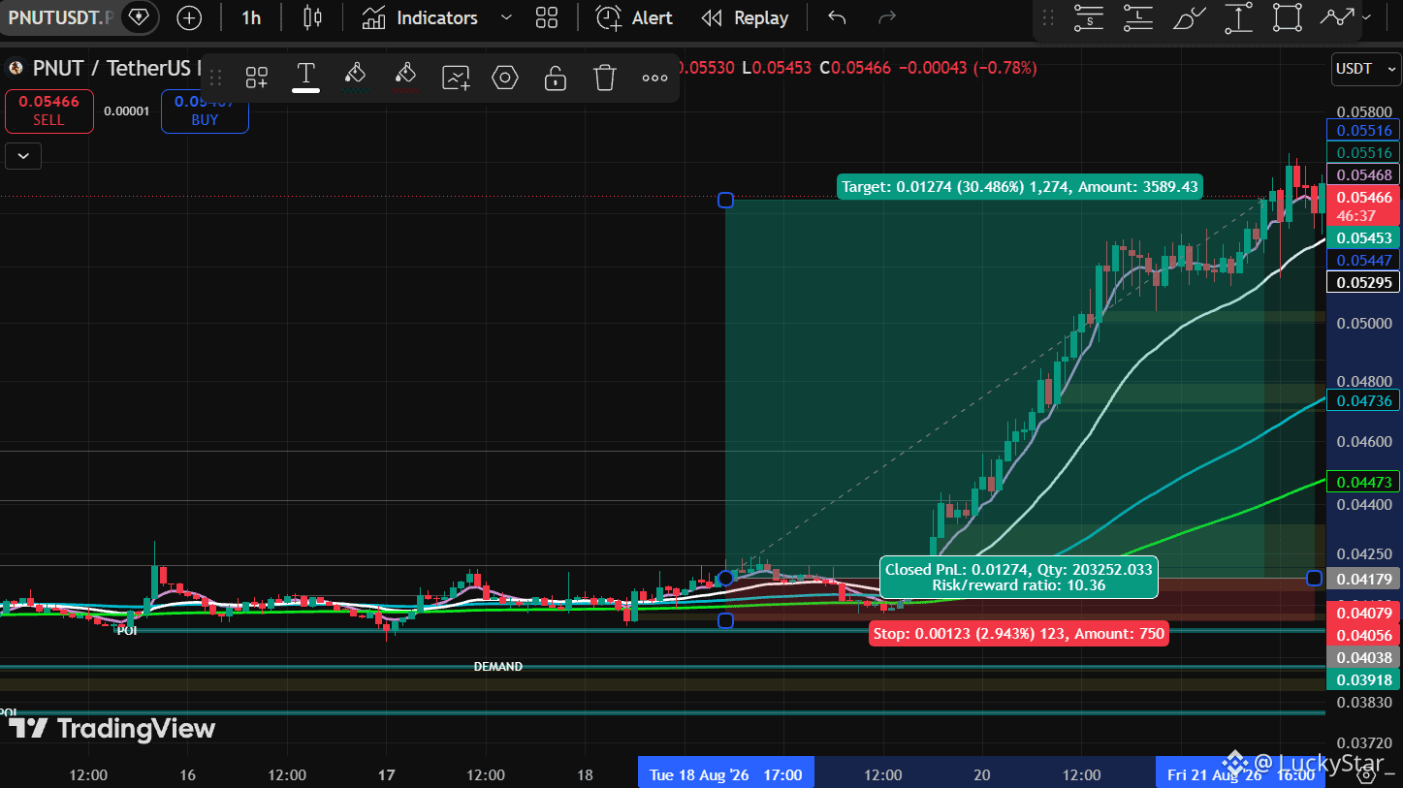Grab the drawing toolbar drag handle
Viewport: 1403px width, 788px height.
(216, 78)
